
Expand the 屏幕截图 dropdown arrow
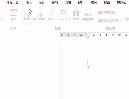point(89,23)
